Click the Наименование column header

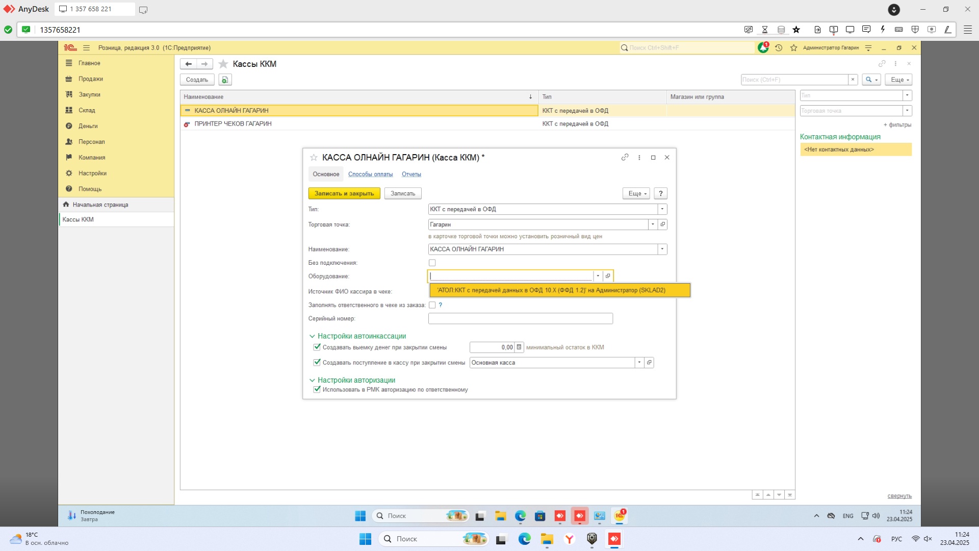[359, 97]
